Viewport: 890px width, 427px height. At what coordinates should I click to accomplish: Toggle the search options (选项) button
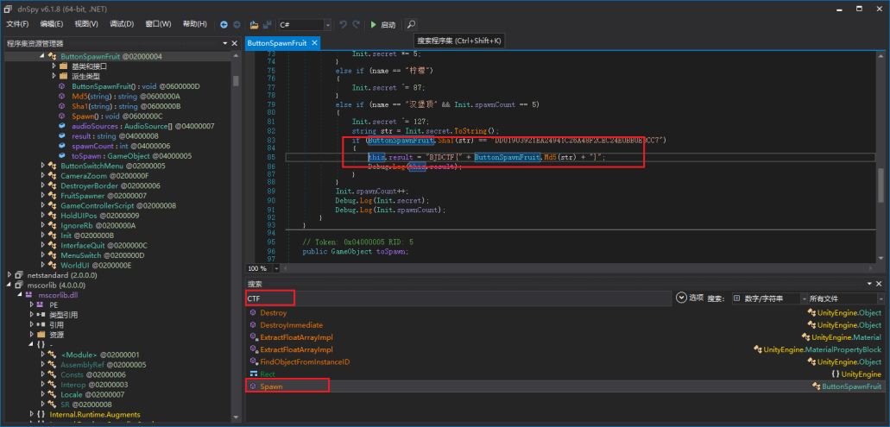click(x=680, y=298)
